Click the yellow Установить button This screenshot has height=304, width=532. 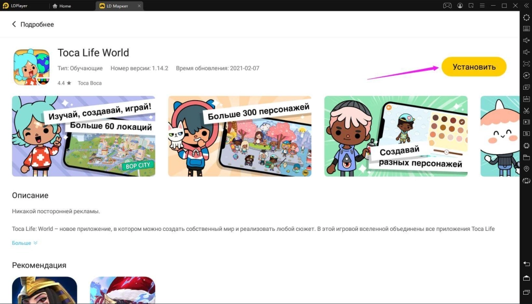473,66
